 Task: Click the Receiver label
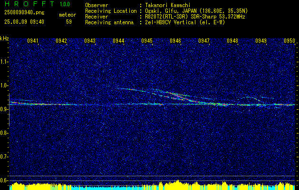tap(96, 17)
